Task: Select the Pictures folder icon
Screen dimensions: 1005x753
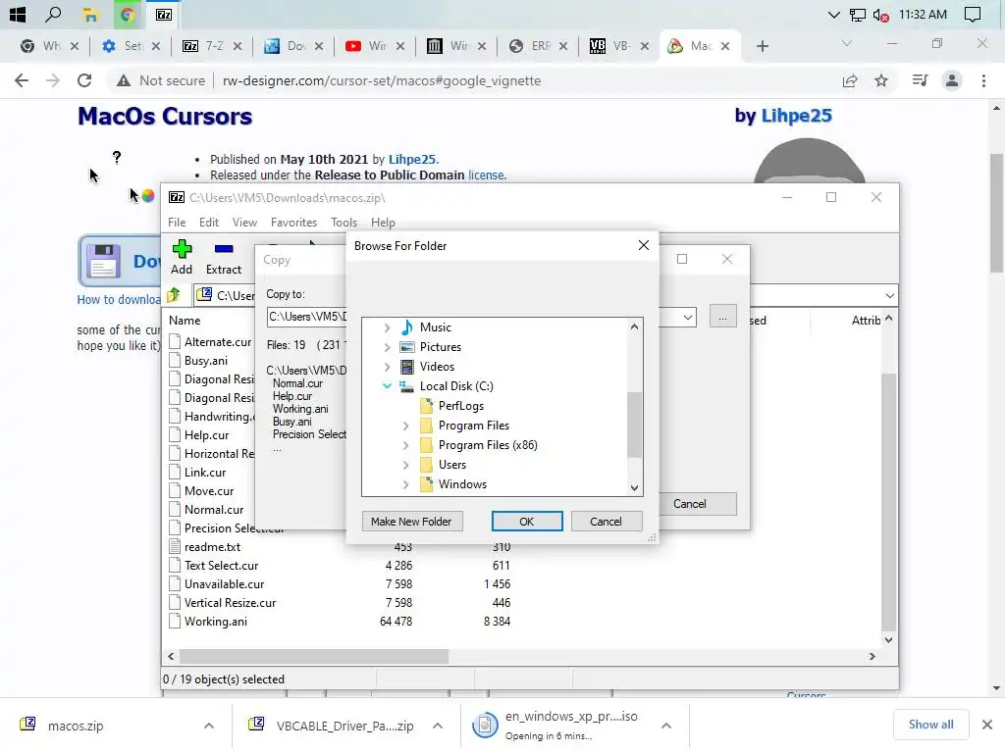Action: click(x=407, y=347)
